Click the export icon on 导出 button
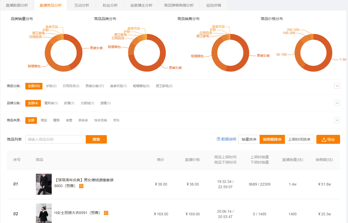Screen dimensions: 348x223 tap(324, 140)
